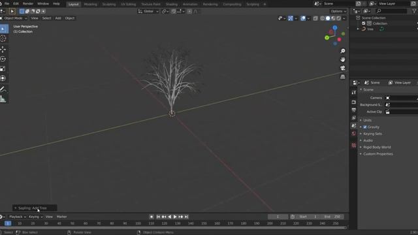Click the tweak select arrow icon in header
418x235 pixels.
(12, 11)
